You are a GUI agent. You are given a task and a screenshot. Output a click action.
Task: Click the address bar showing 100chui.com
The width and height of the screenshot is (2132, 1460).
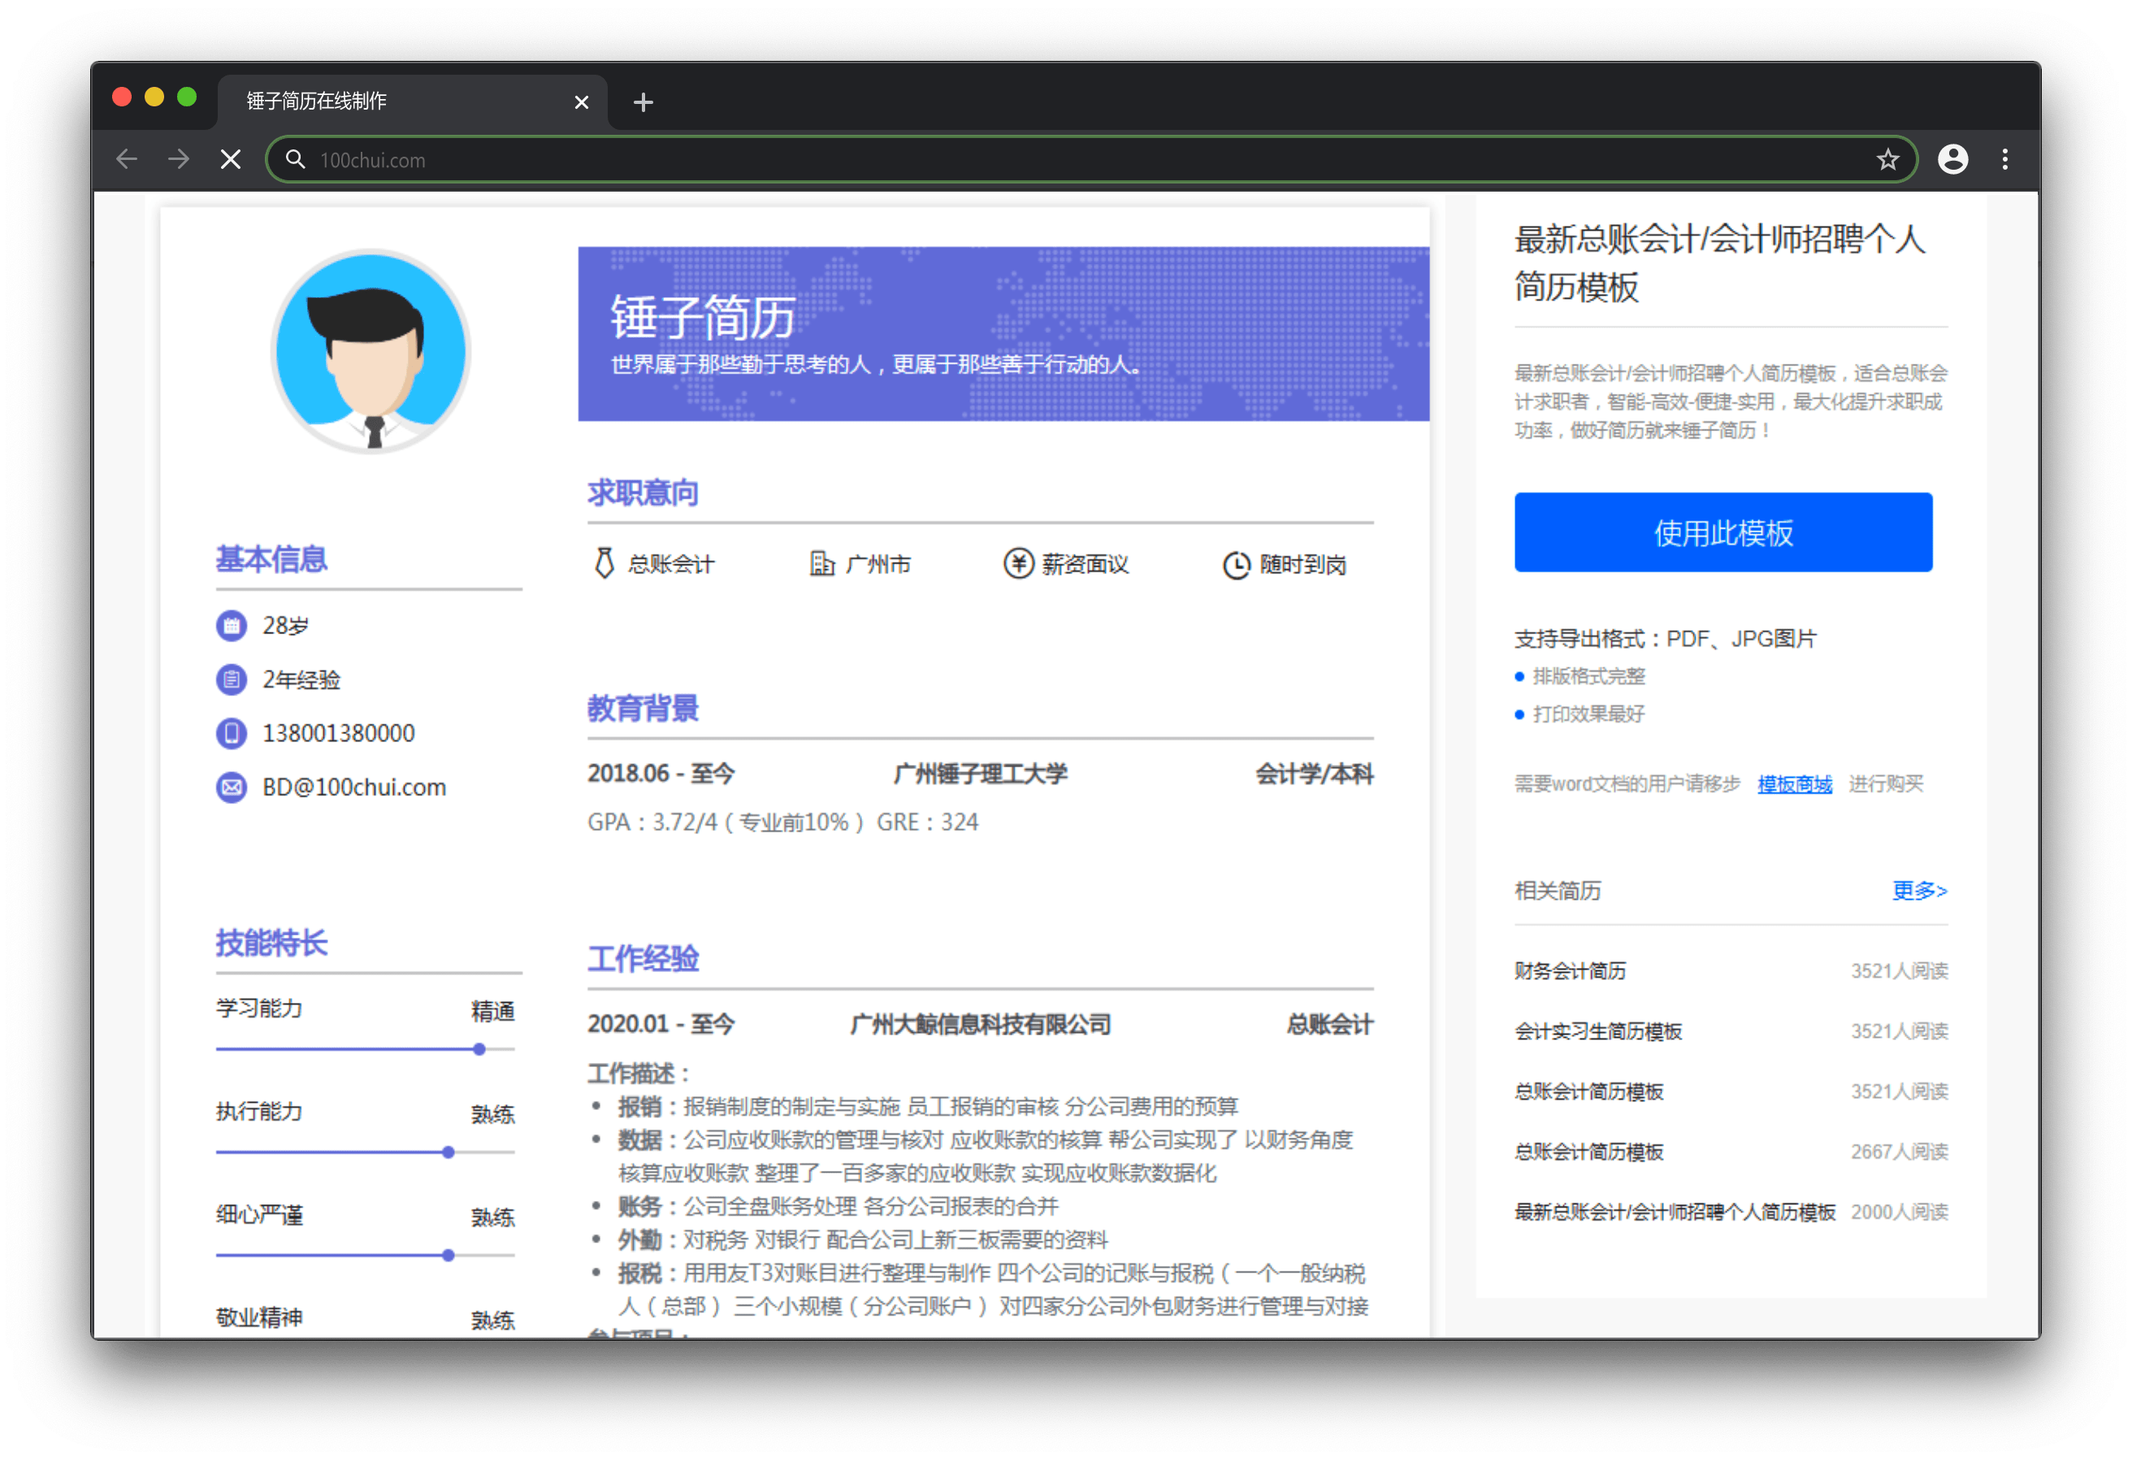(1092, 160)
